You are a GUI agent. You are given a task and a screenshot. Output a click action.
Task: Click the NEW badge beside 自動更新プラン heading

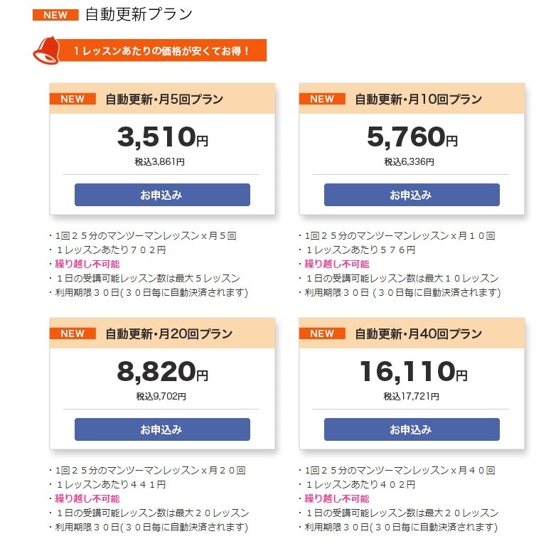click(55, 15)
